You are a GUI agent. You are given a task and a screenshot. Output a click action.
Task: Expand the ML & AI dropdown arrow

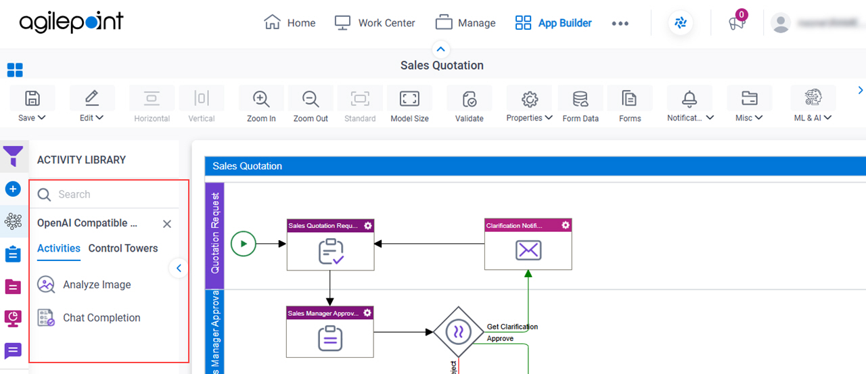(x=828, y=118)
